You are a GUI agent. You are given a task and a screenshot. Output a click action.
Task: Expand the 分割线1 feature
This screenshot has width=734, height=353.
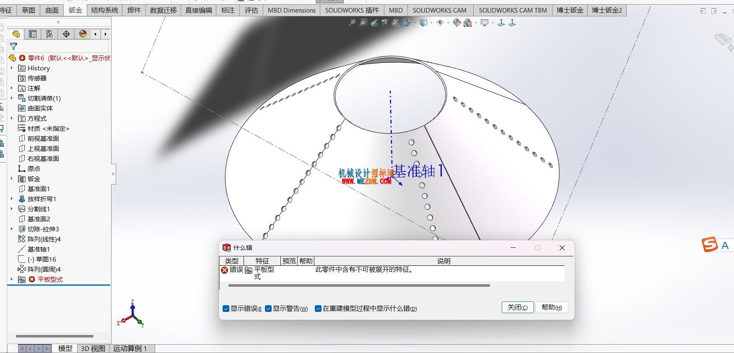[x=12, y=209]
